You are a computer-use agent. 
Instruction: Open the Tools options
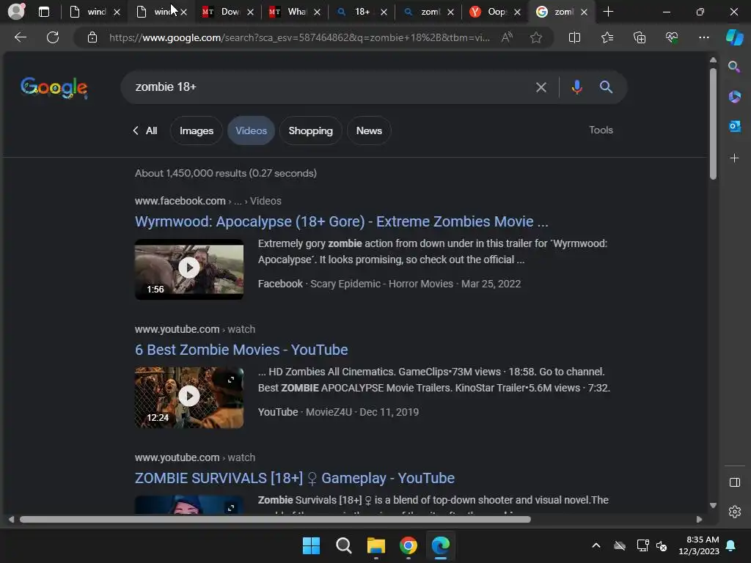coord(601,130)
